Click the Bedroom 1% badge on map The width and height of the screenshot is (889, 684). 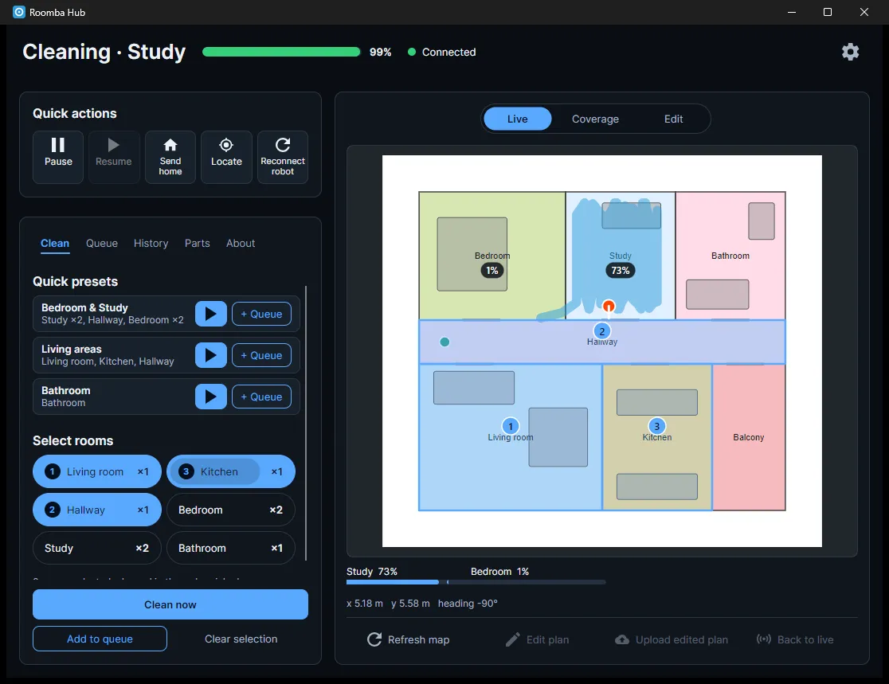[x=492, y=270]
